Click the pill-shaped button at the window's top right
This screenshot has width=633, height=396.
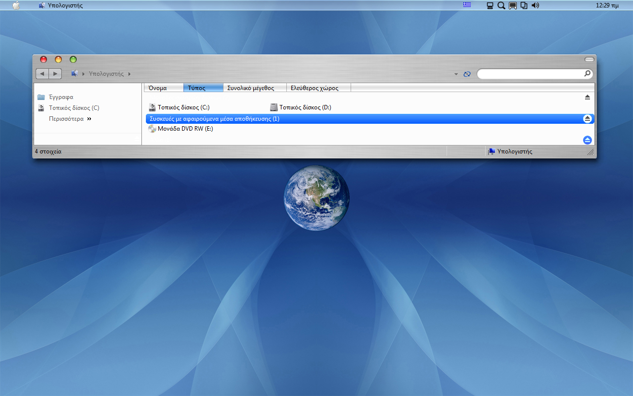pos(589,59)
